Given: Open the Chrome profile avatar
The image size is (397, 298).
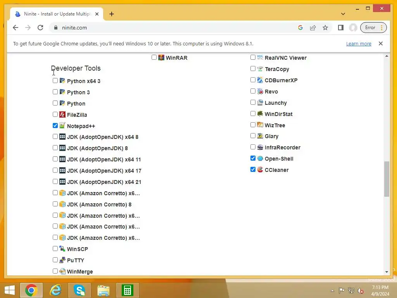Looking at the screenshot, I should coord(353,28).
